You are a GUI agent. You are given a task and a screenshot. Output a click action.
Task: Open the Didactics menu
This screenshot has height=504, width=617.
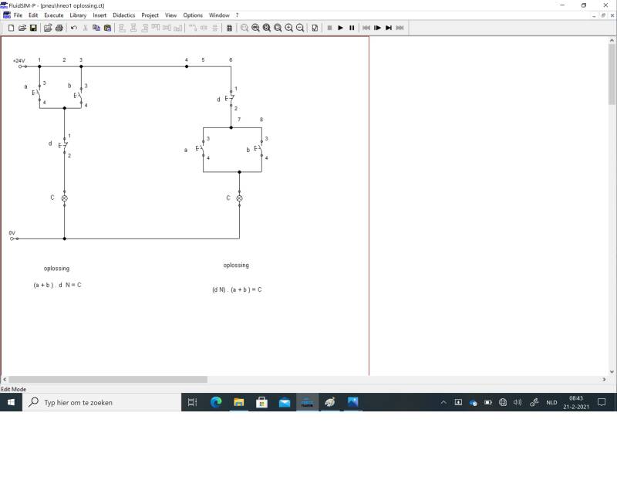click(123, 15)
